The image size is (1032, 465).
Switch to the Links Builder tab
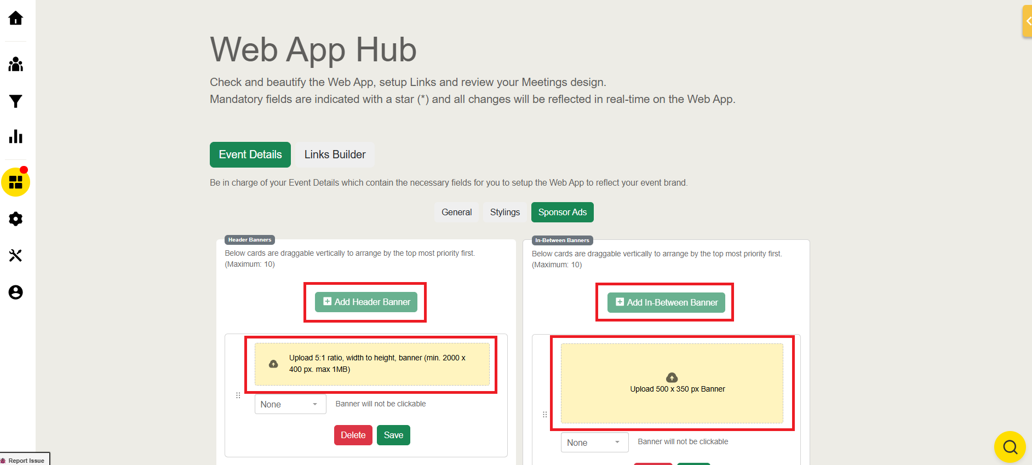[x=335, y=154]
